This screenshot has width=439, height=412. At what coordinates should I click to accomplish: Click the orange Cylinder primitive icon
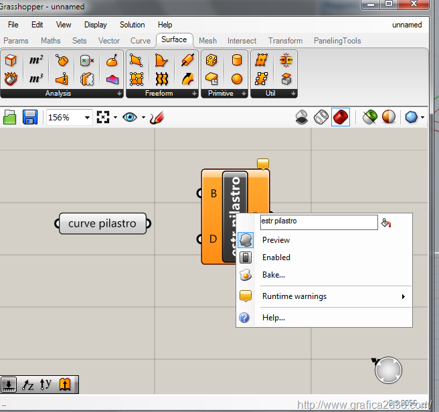(x=236, y=61)
